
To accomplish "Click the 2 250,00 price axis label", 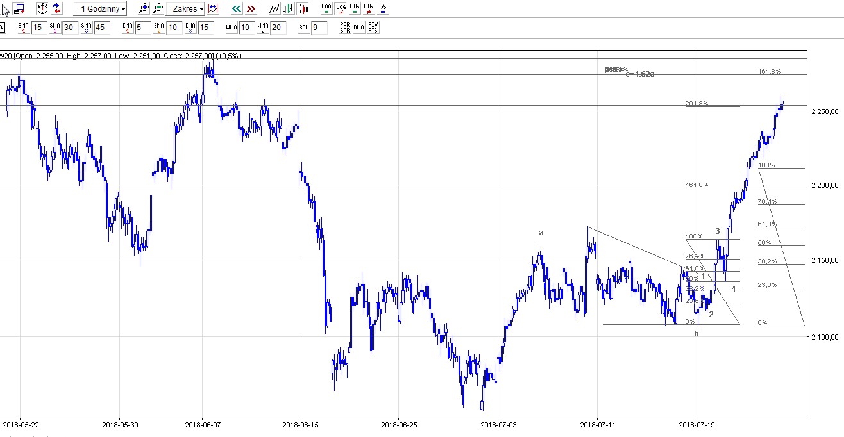I will 825,111.
